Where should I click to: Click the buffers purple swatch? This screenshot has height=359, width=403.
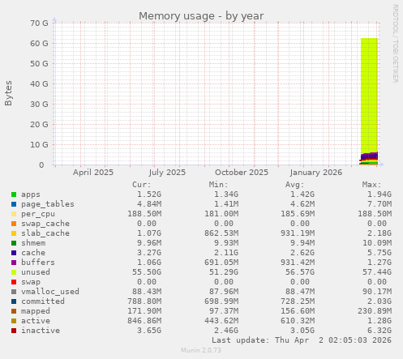coord(14,263)
